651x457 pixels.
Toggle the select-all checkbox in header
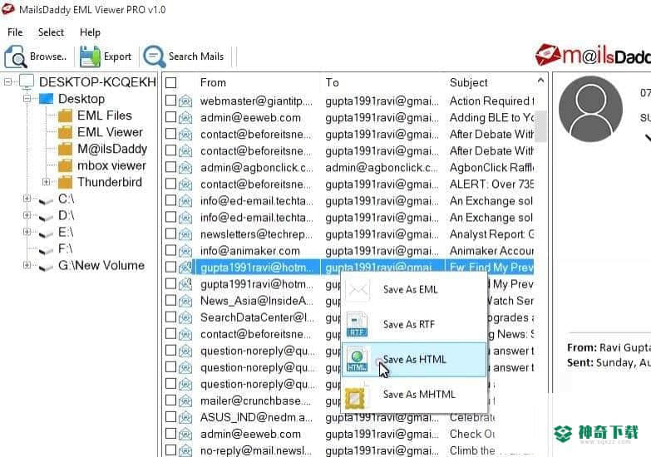click(170, 82)
